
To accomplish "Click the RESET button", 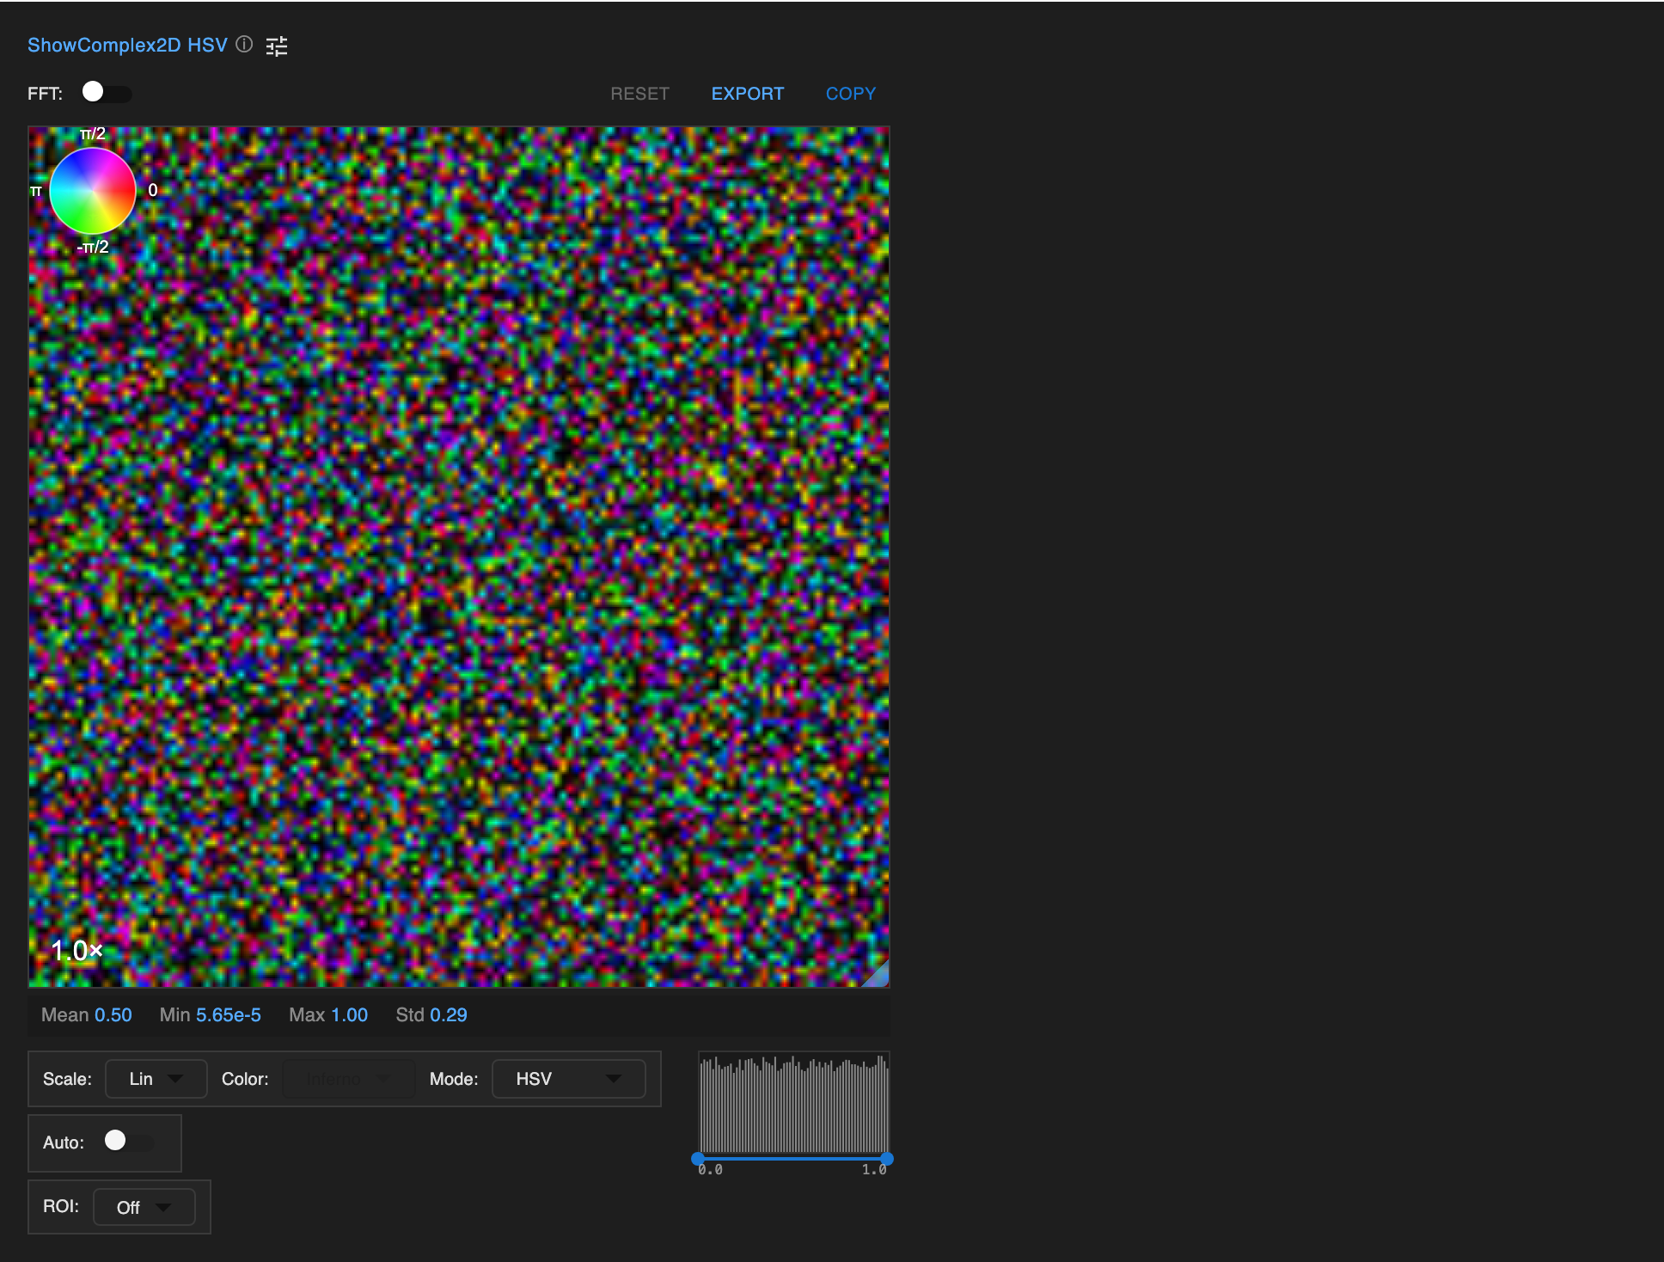I will pos(639,93).
